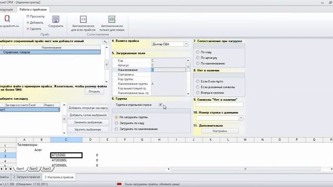
Task: Click Добавить копию выбранной button
Action: 88,115
